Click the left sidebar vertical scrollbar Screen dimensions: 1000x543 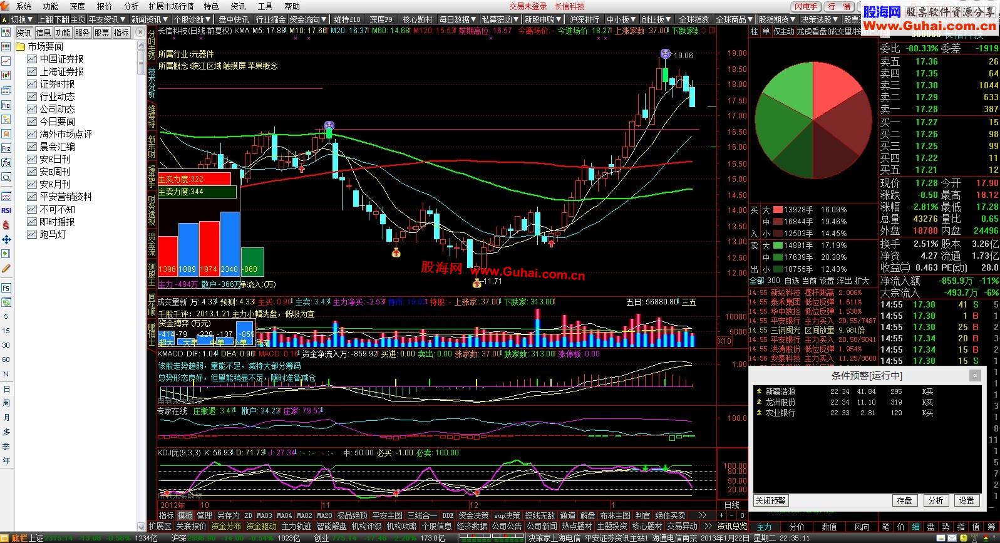point(141,282)
